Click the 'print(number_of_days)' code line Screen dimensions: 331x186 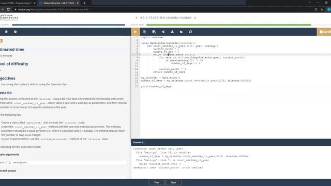pyautogui.click(x=157, y=86)
